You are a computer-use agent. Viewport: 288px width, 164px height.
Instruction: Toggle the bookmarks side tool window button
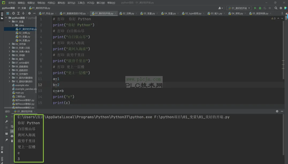2,150
